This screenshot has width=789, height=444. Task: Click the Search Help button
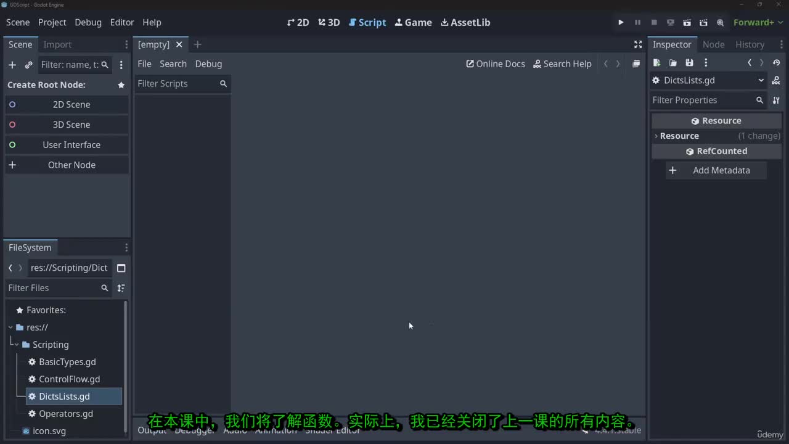click(562, 64)
